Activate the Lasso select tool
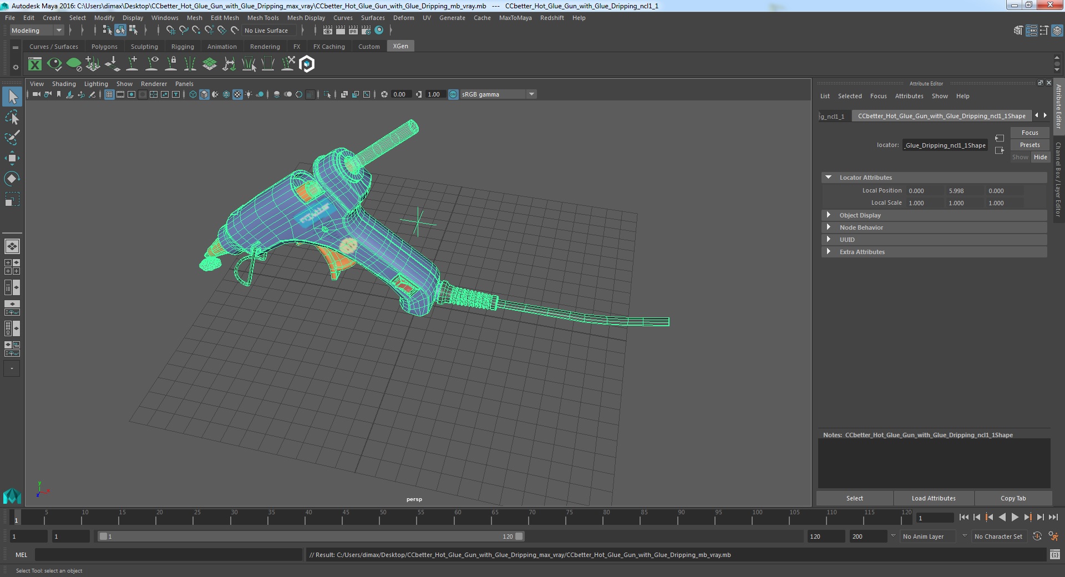 click(x=12, y=118)
